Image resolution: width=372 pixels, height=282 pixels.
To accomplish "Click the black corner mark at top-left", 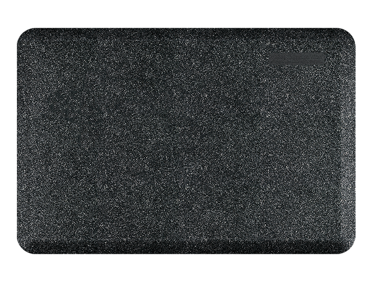I will click(x=18, y=29).
